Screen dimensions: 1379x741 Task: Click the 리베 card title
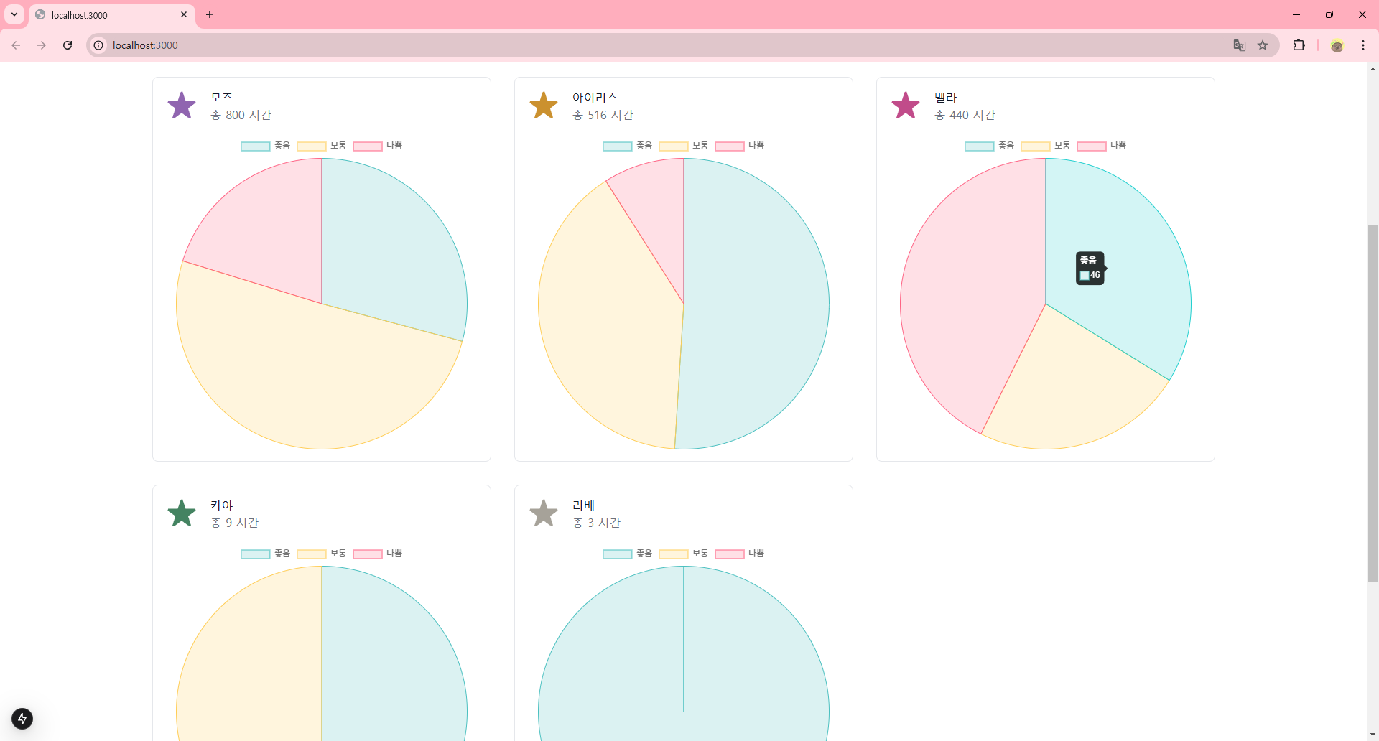point(583,505)
